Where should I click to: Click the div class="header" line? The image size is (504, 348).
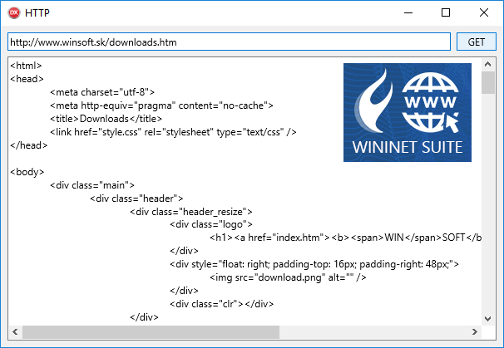pos(136,199)
